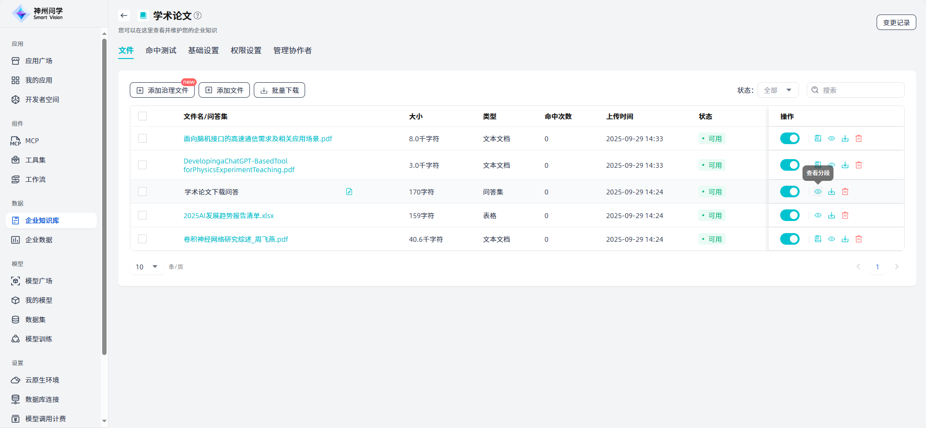Click the back arrow beside 学术论文
Viewport: 926px width, 428px height.
click(x=124, y=15)
